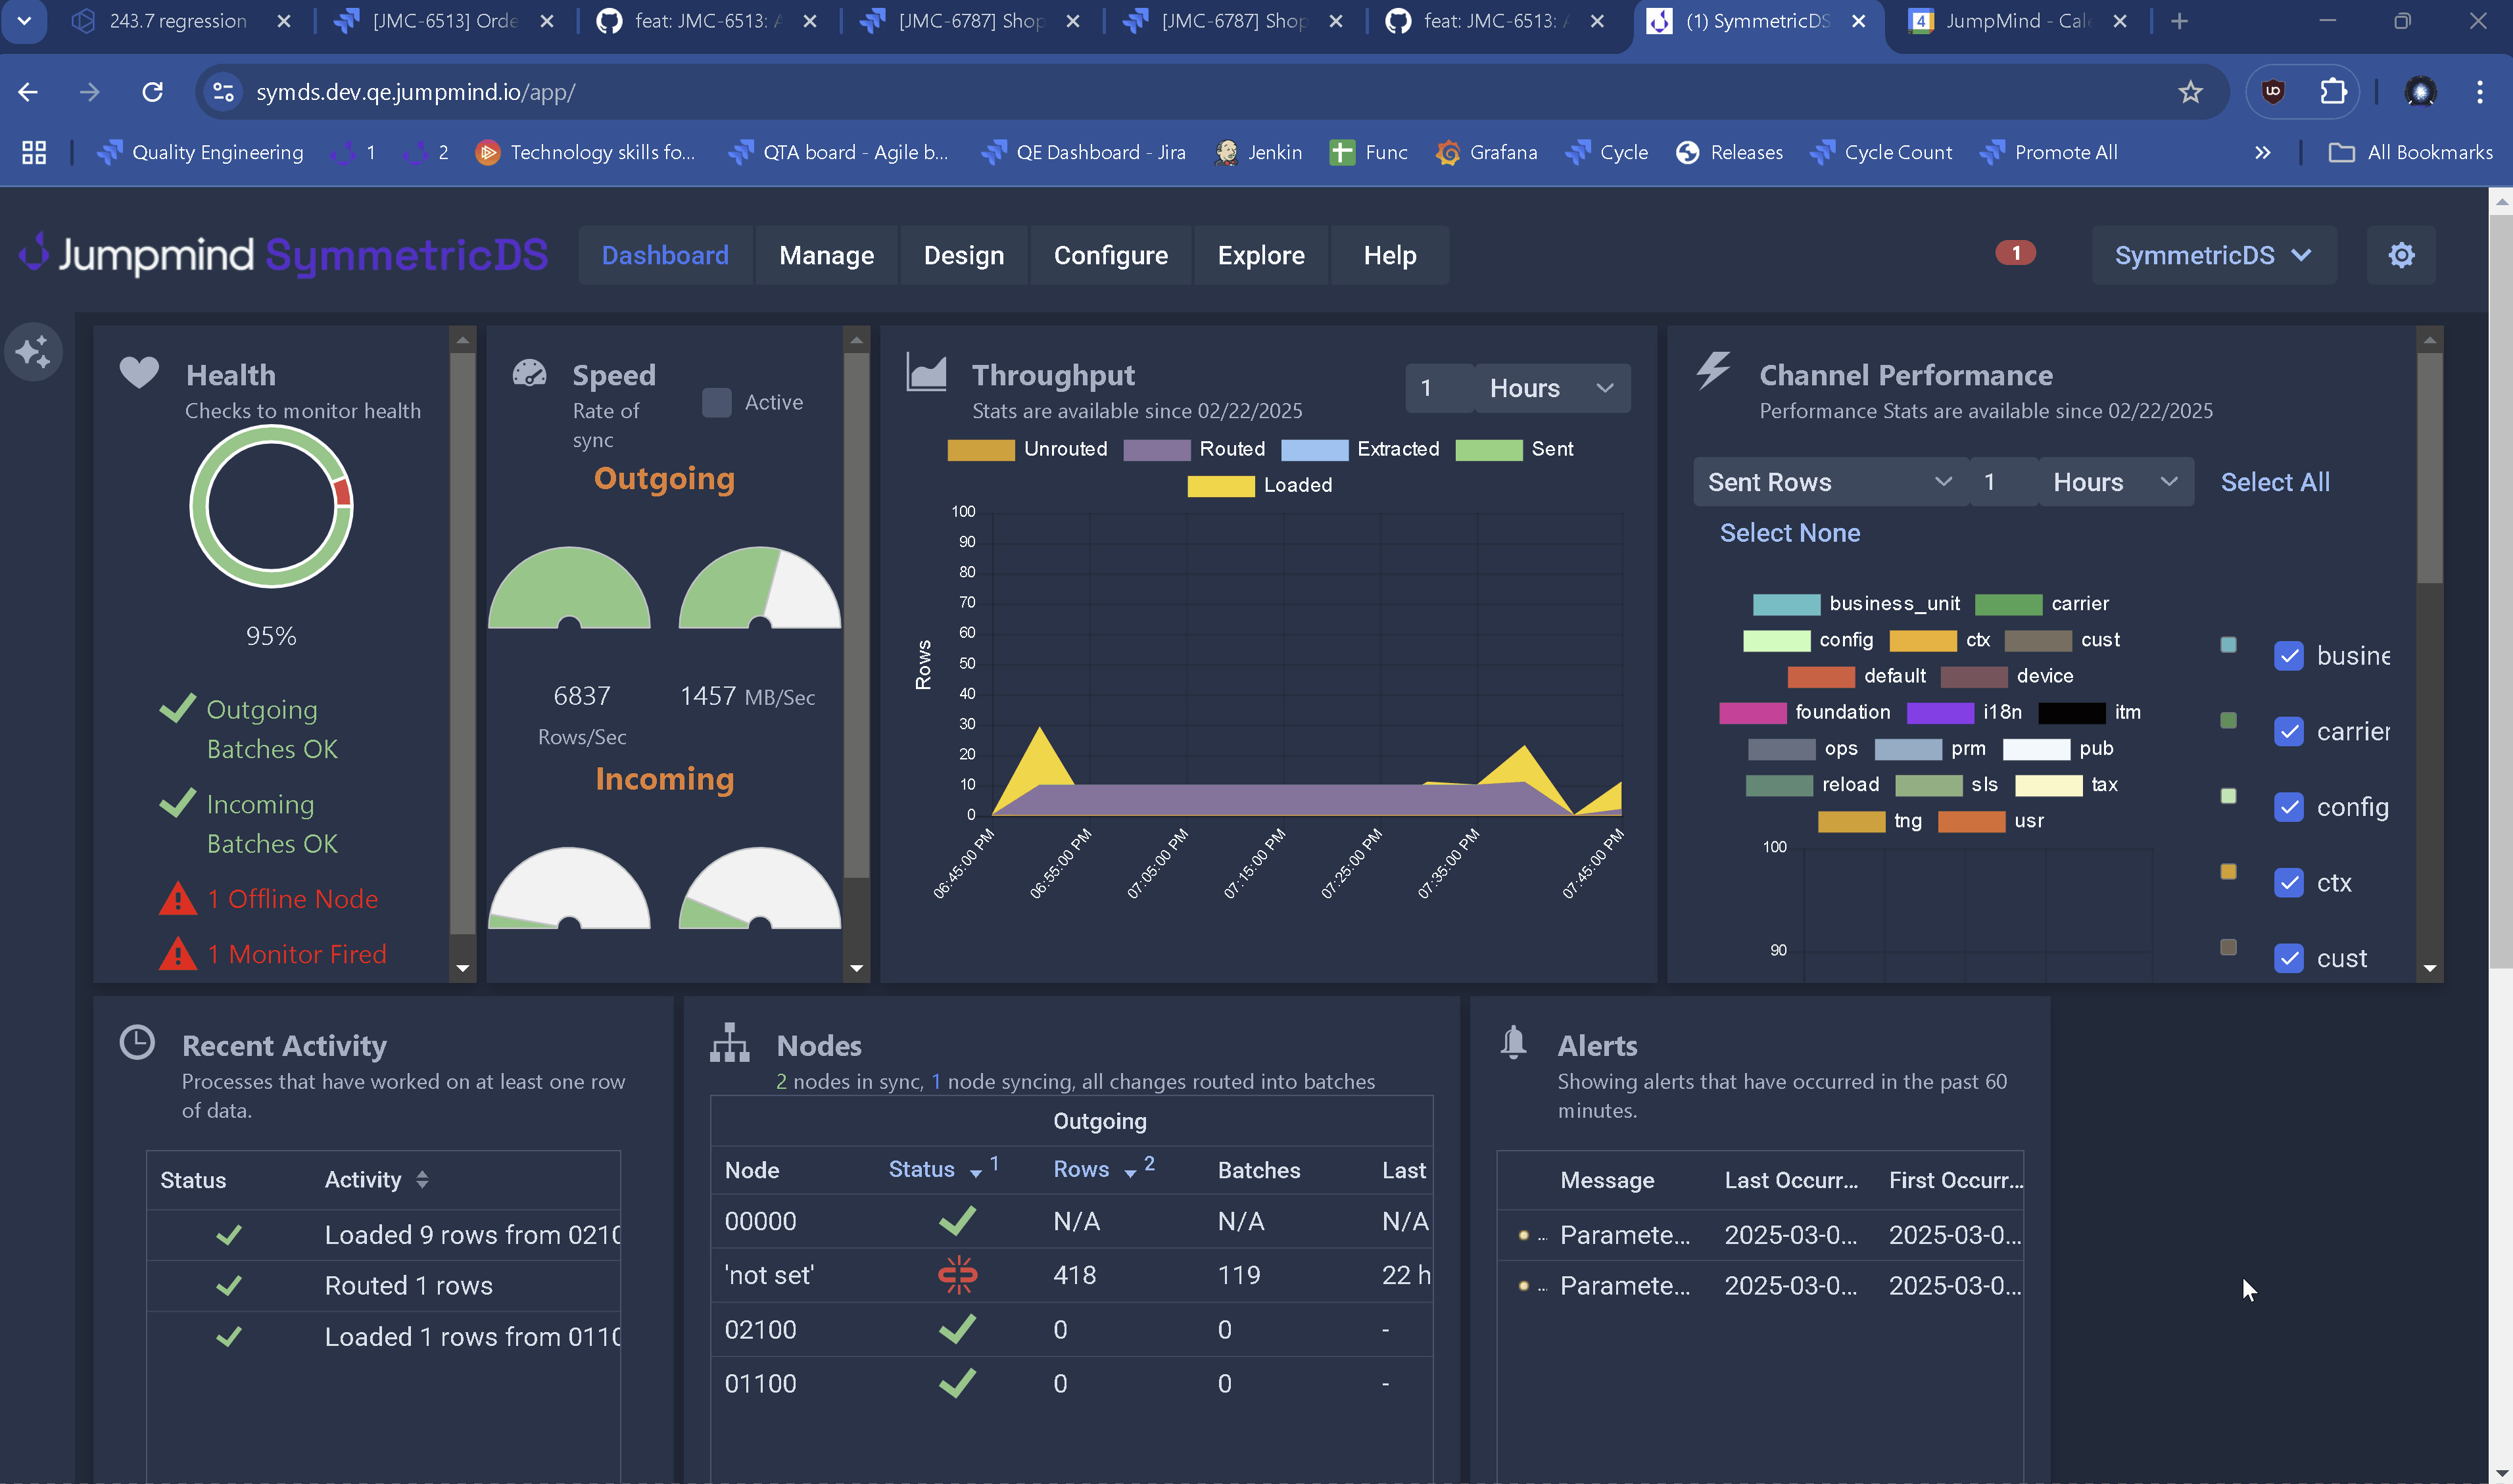Open the Throughput Hours dropdown
The height and width of the screenshot is (1484, 2513).
(x=1552, y=388)
